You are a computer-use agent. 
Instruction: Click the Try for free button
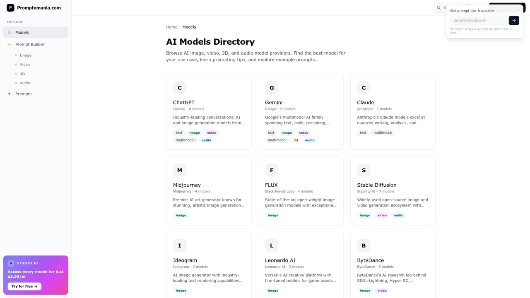[24, 286]
